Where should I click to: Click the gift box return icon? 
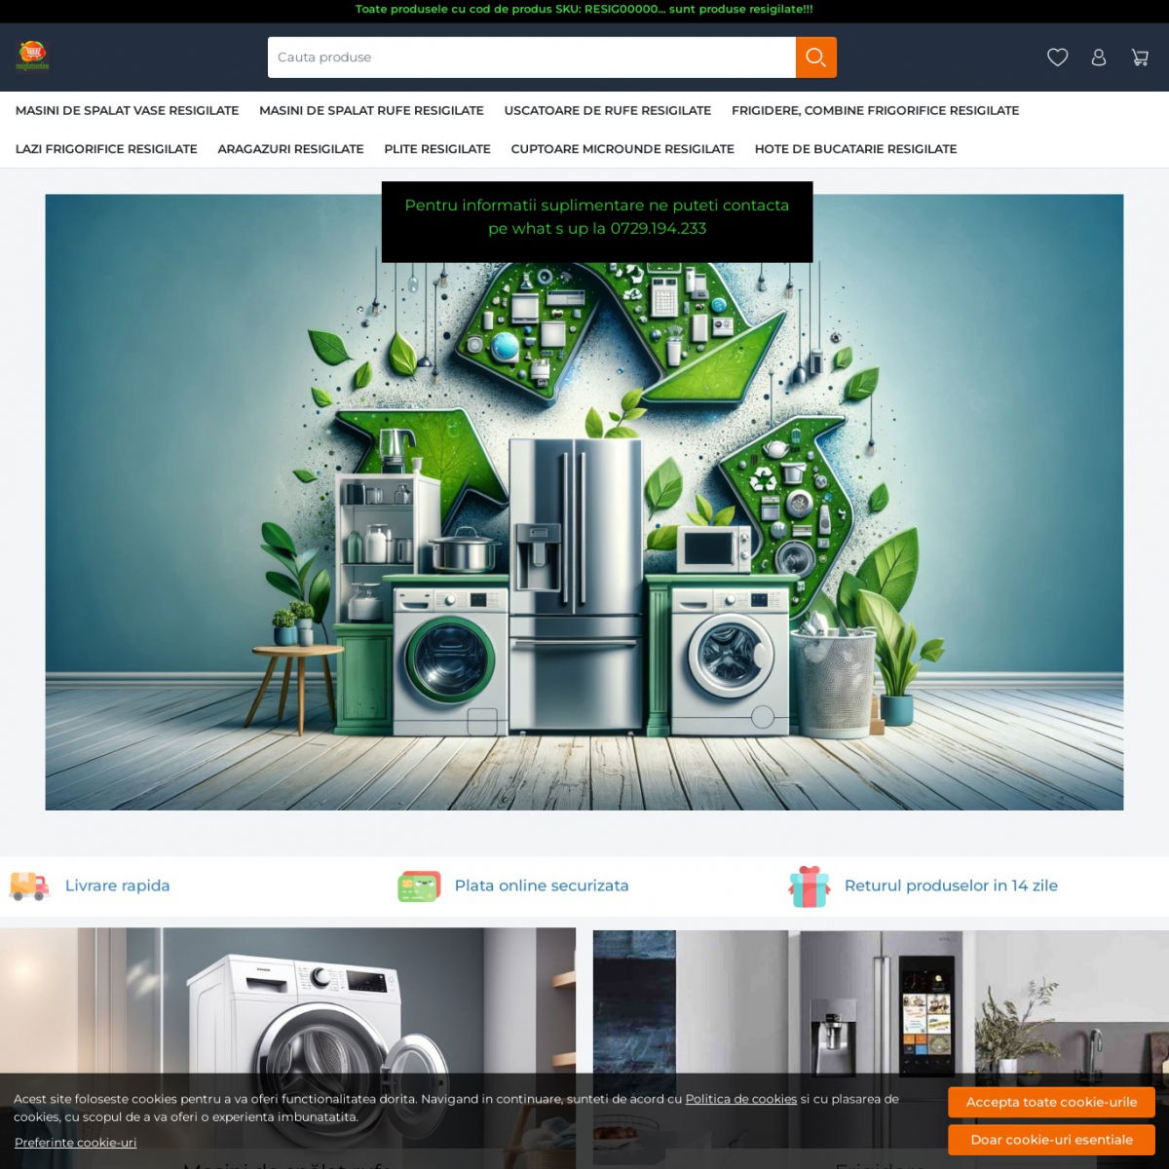click(x=810, y=886)
